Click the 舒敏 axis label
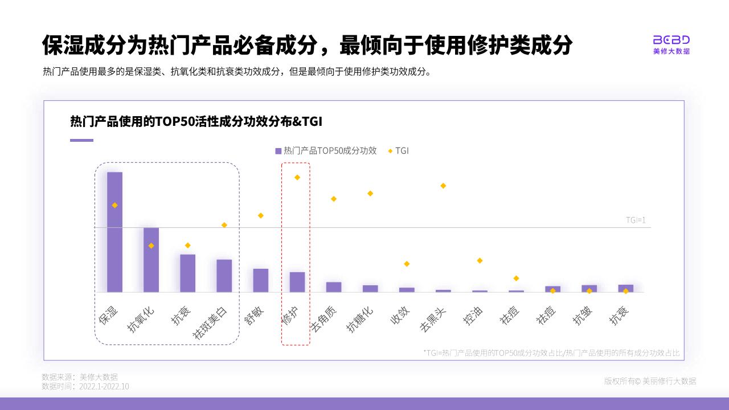The width and height of the screenshot is (729, 410). click(253, 315)
